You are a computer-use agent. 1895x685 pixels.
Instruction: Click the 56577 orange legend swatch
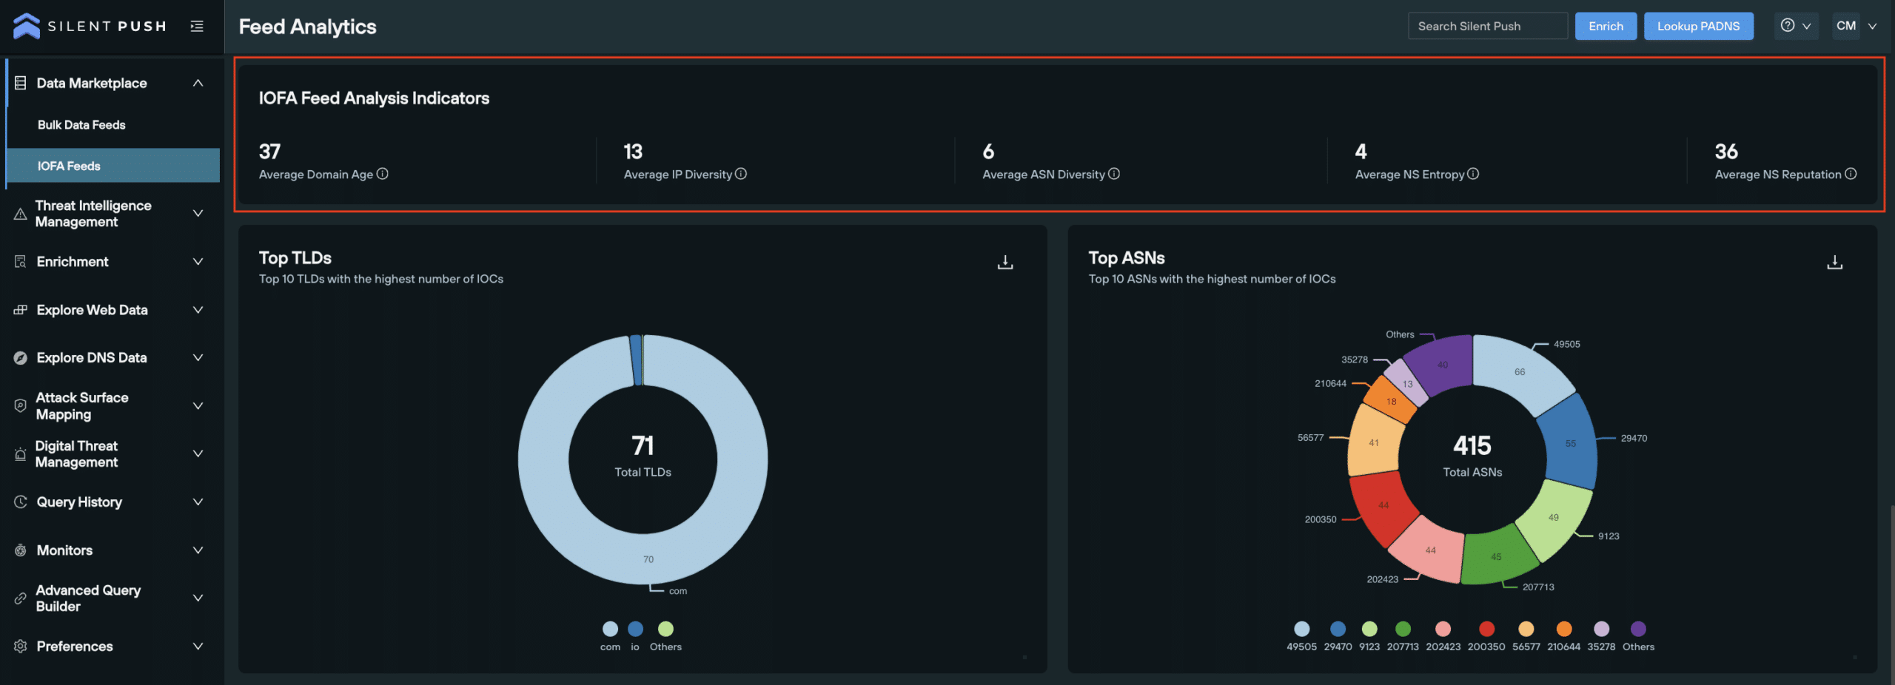(x=1526, y=629)
